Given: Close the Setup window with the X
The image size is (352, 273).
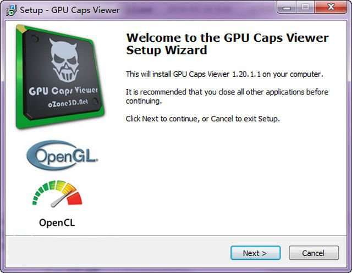Looking at the screenshot, I should [331, 7].
